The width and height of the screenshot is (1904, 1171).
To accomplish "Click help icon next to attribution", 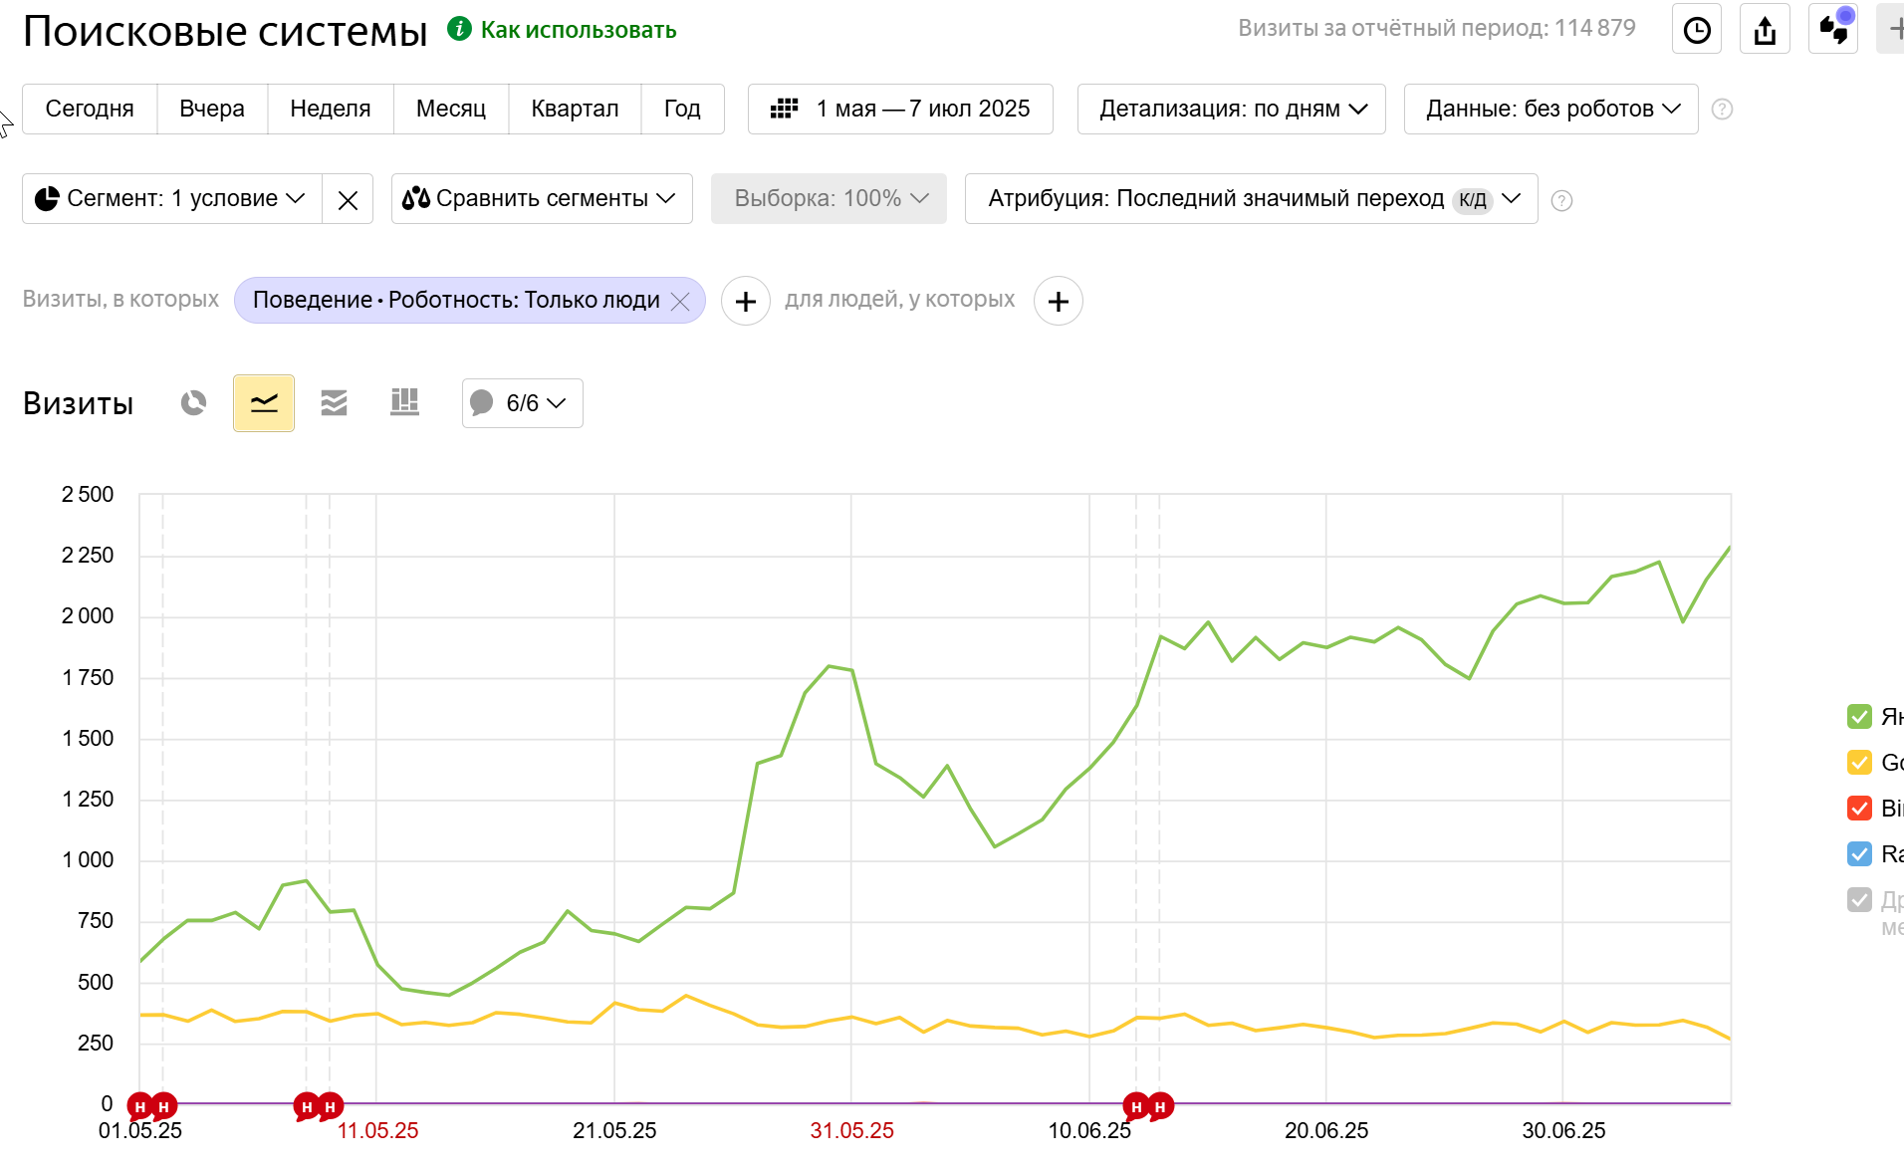I will 1561,201.
